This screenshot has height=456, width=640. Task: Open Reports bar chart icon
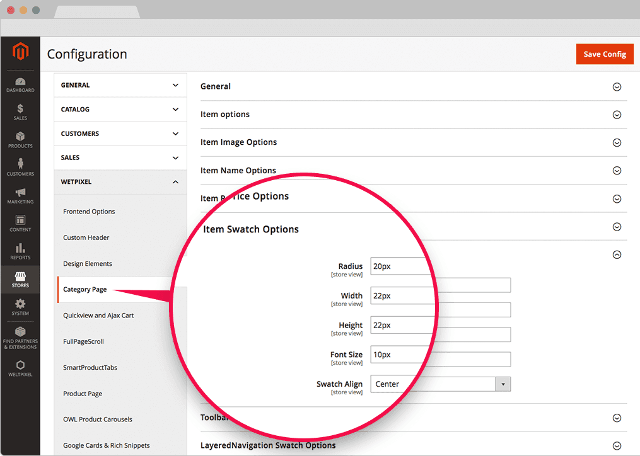point(20,252)
